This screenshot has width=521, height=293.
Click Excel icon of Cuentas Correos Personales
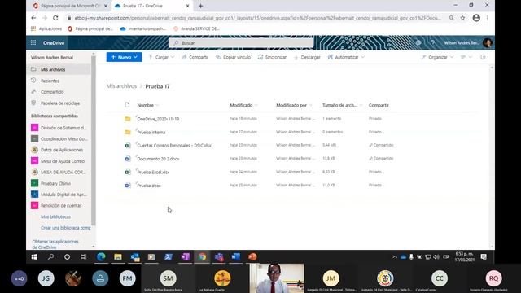tap(128, 145)
